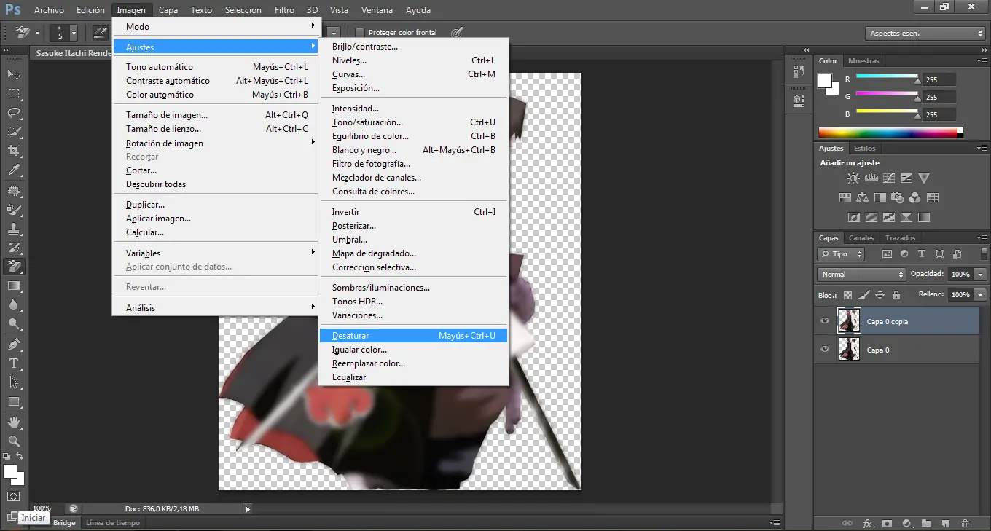Viewport: 991px width, 531px height.
Task: Click Duplicar... in the Imagen menu
Action: click(x=216, y=205)
